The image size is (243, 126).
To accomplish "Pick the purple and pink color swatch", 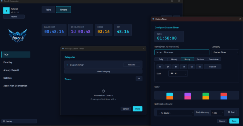I will (188, 96).
